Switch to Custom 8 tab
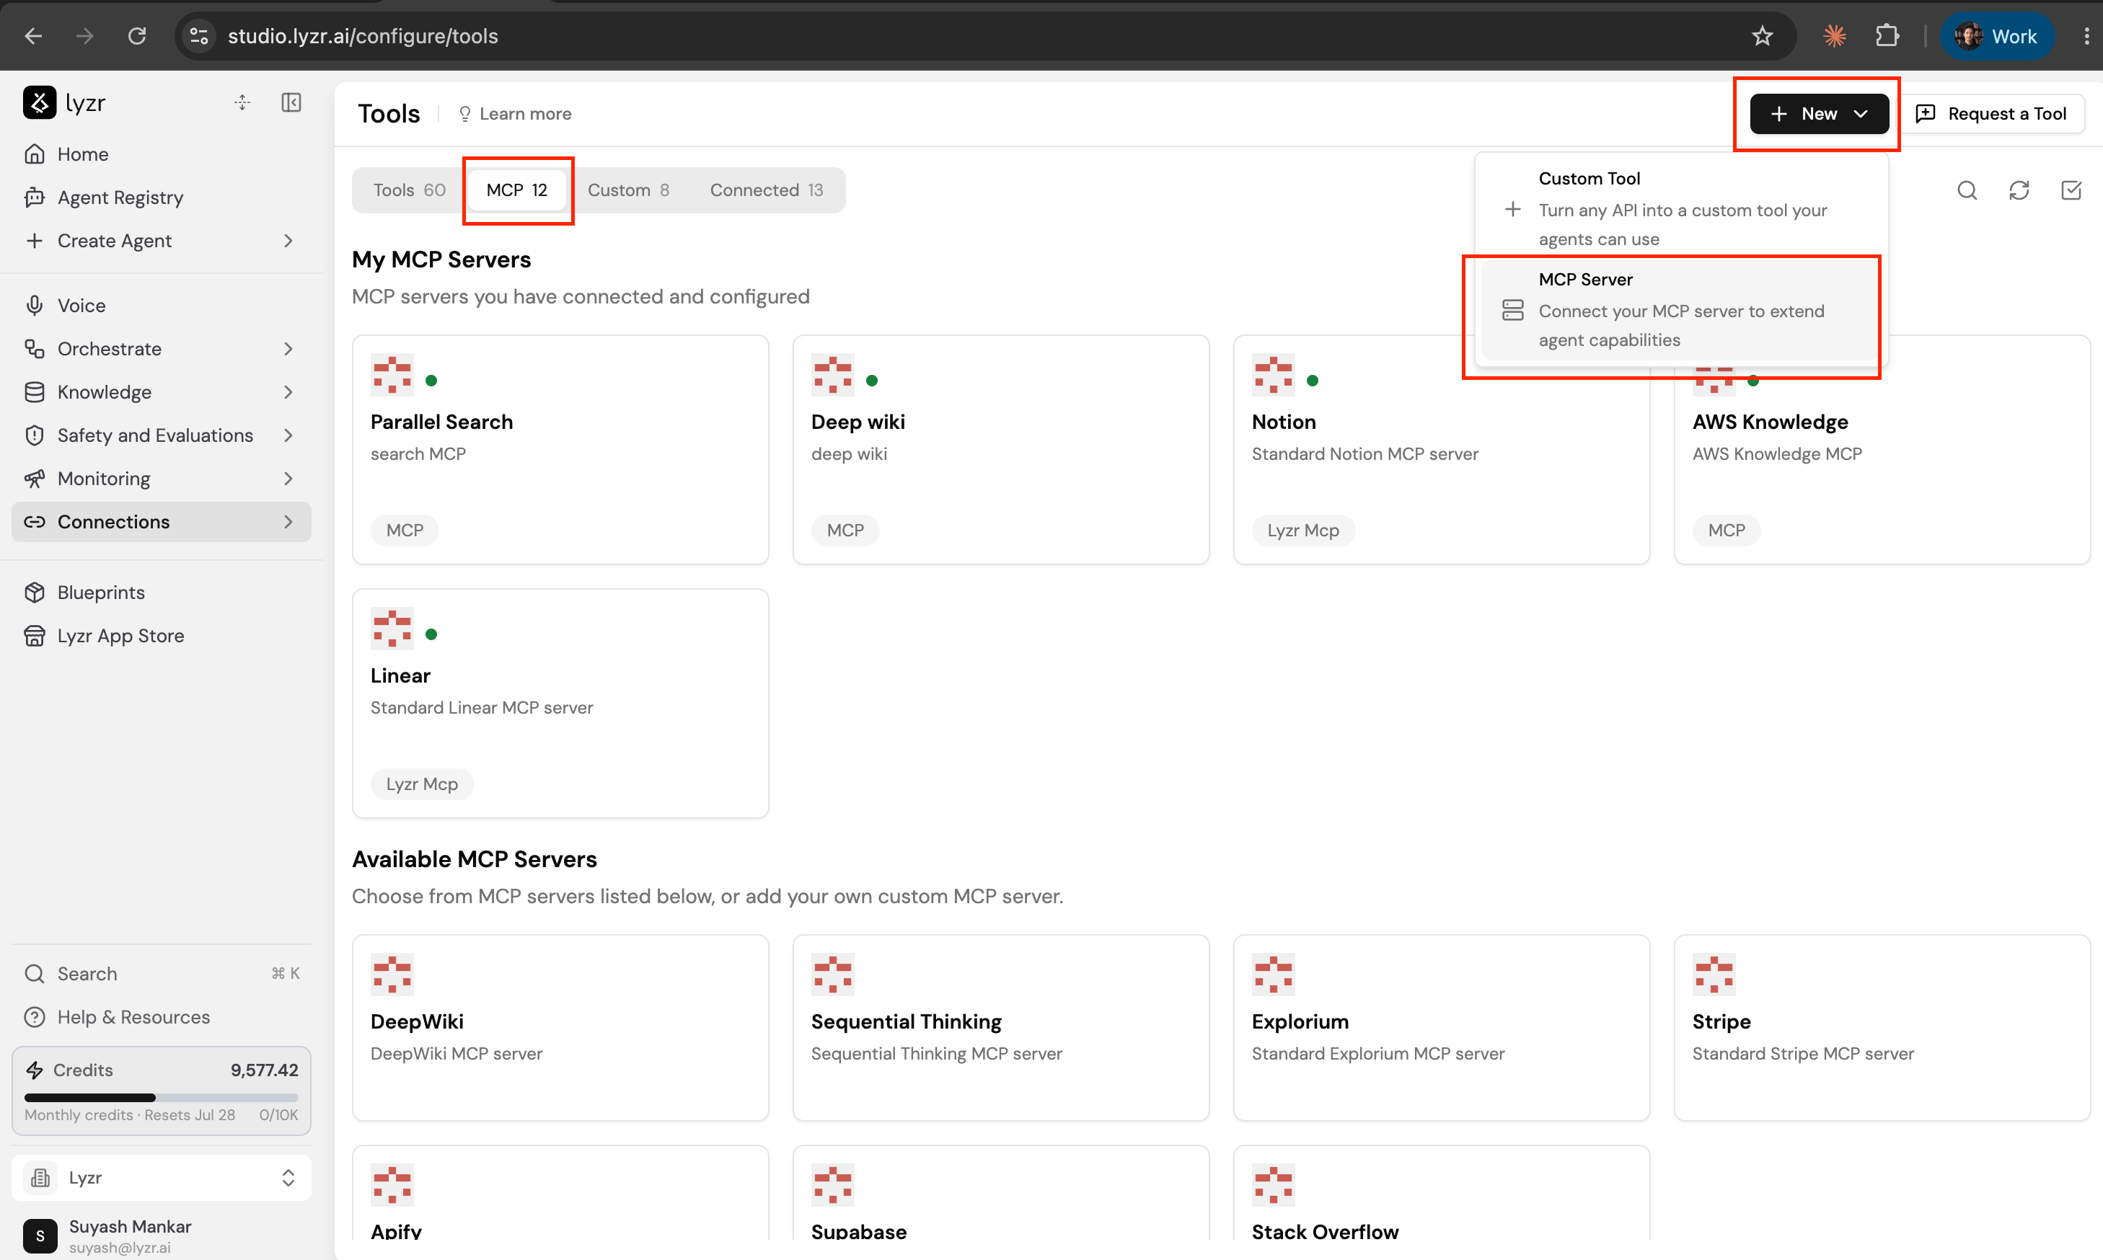Viewport: 2103px width, 1260px height. 629,190
